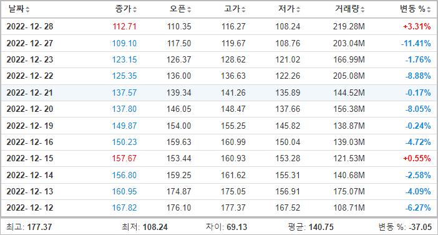This screenshot has width=438, height=235.
Task: Click change value -11.41%
Action: click(x=416, y=43)
